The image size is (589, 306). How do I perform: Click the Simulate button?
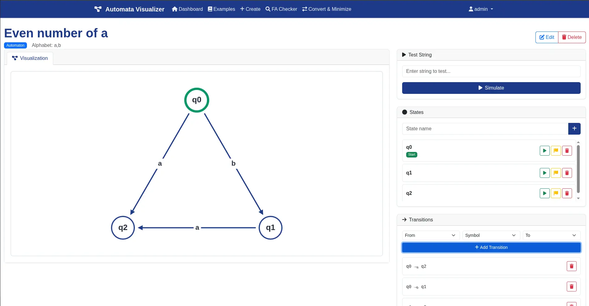click(491, 88)
